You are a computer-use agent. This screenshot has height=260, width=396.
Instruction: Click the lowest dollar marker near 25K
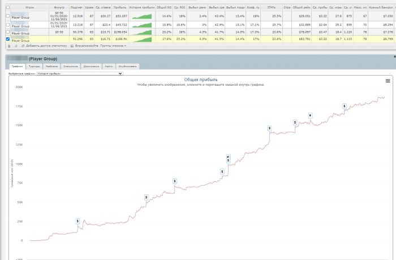coord(78,221)
